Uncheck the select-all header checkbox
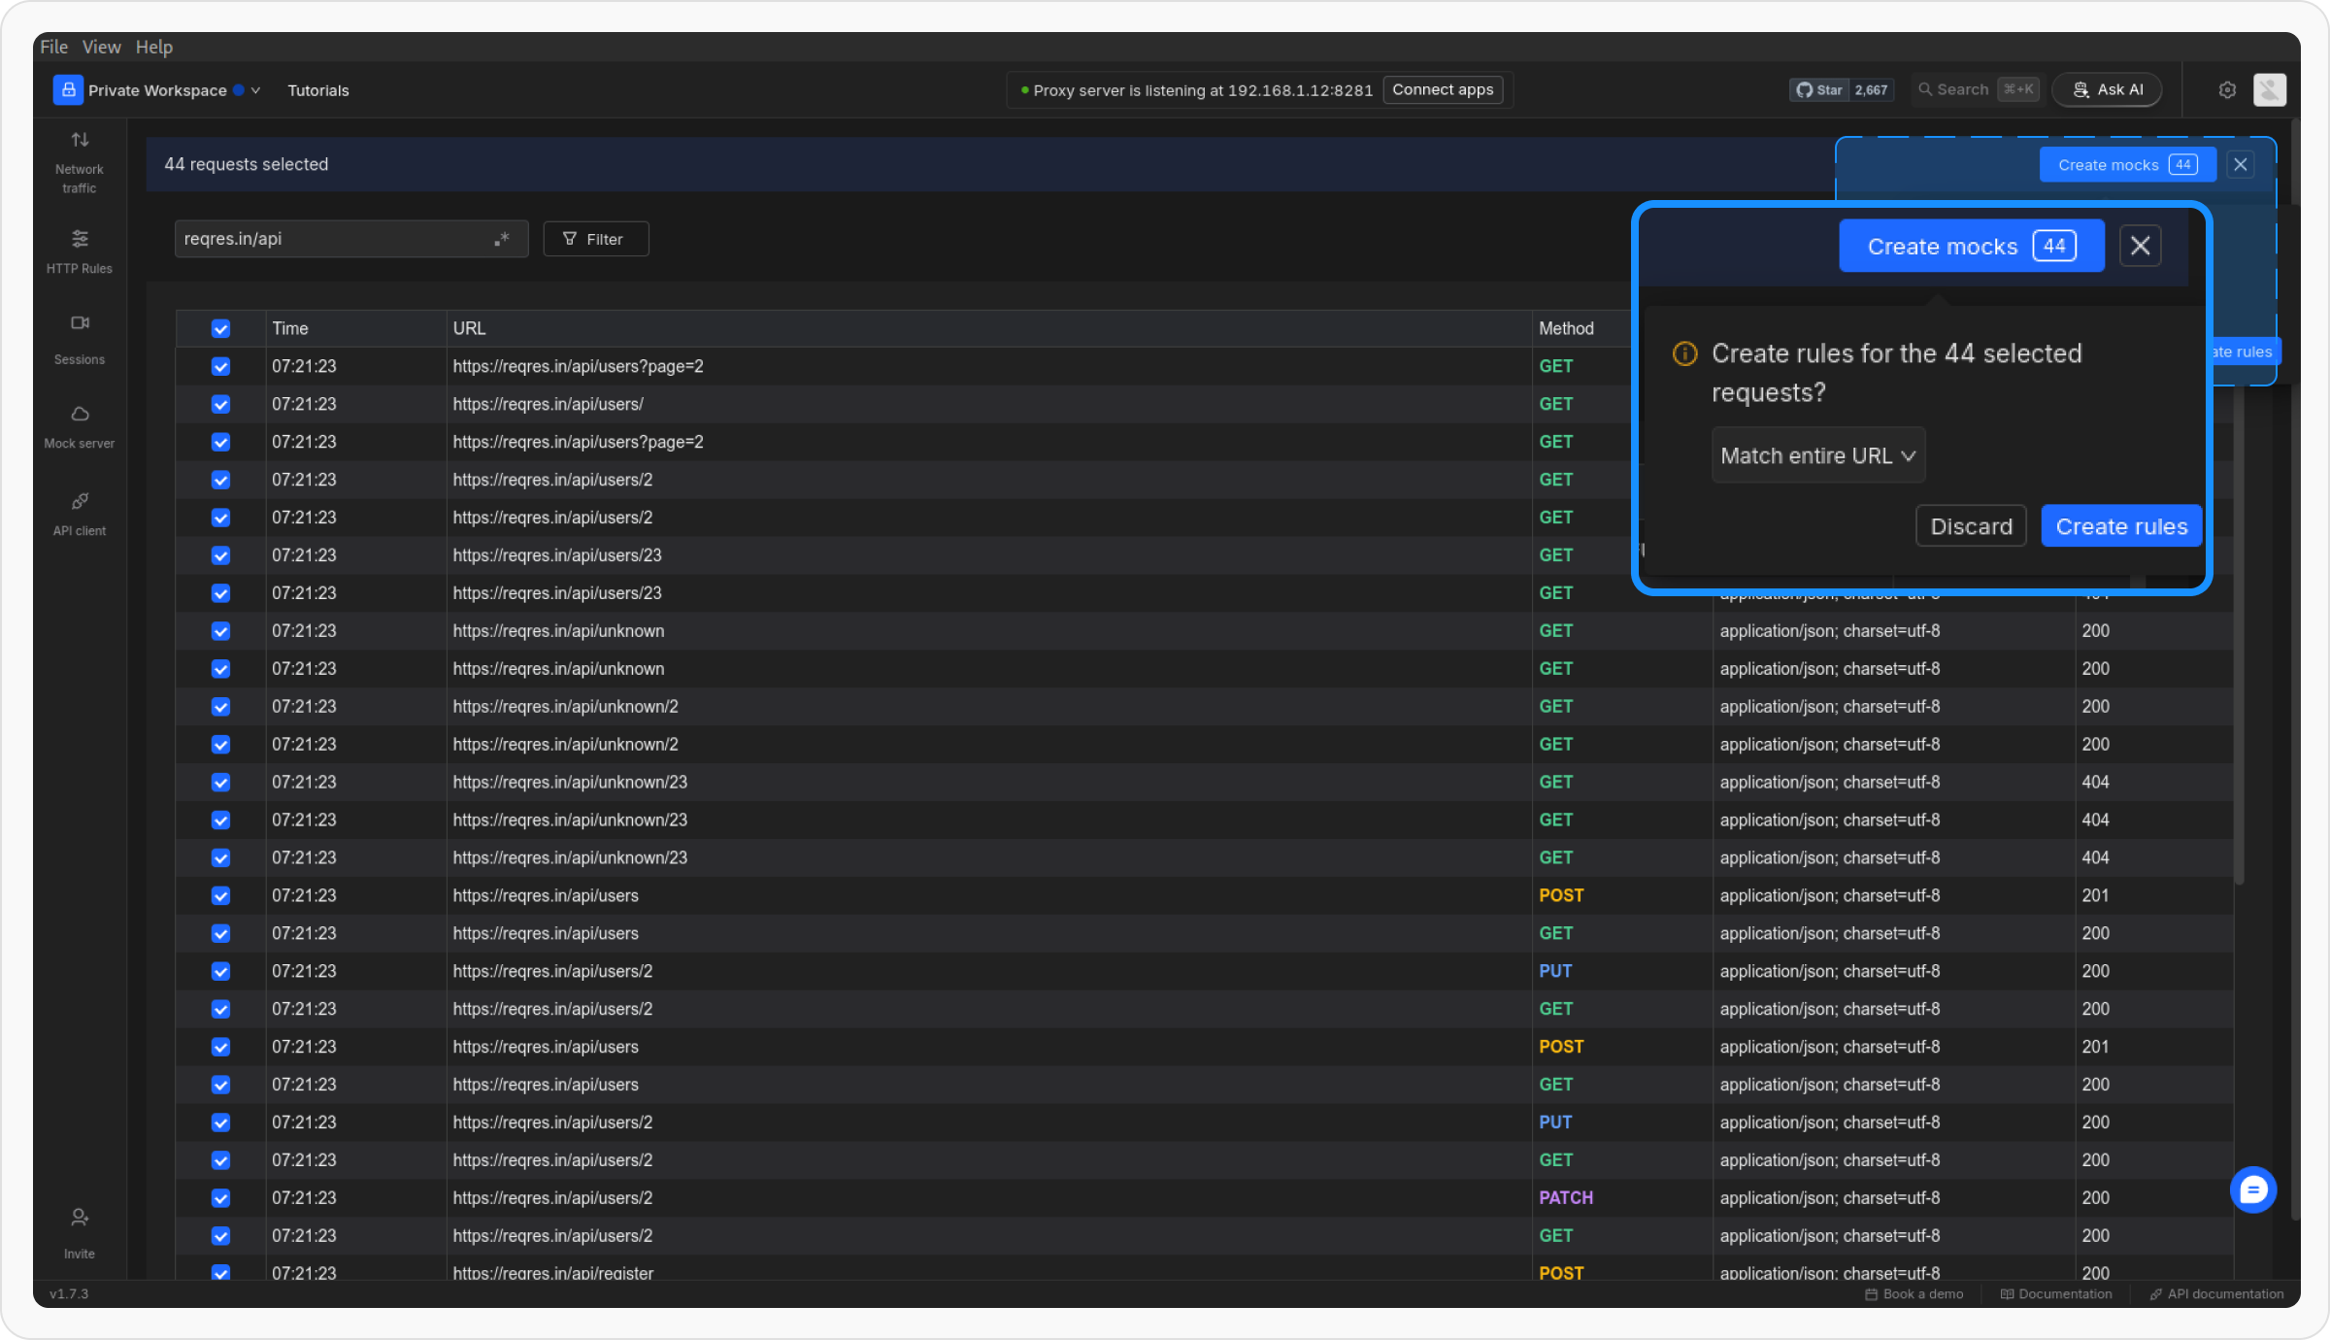 pos(221,329)
